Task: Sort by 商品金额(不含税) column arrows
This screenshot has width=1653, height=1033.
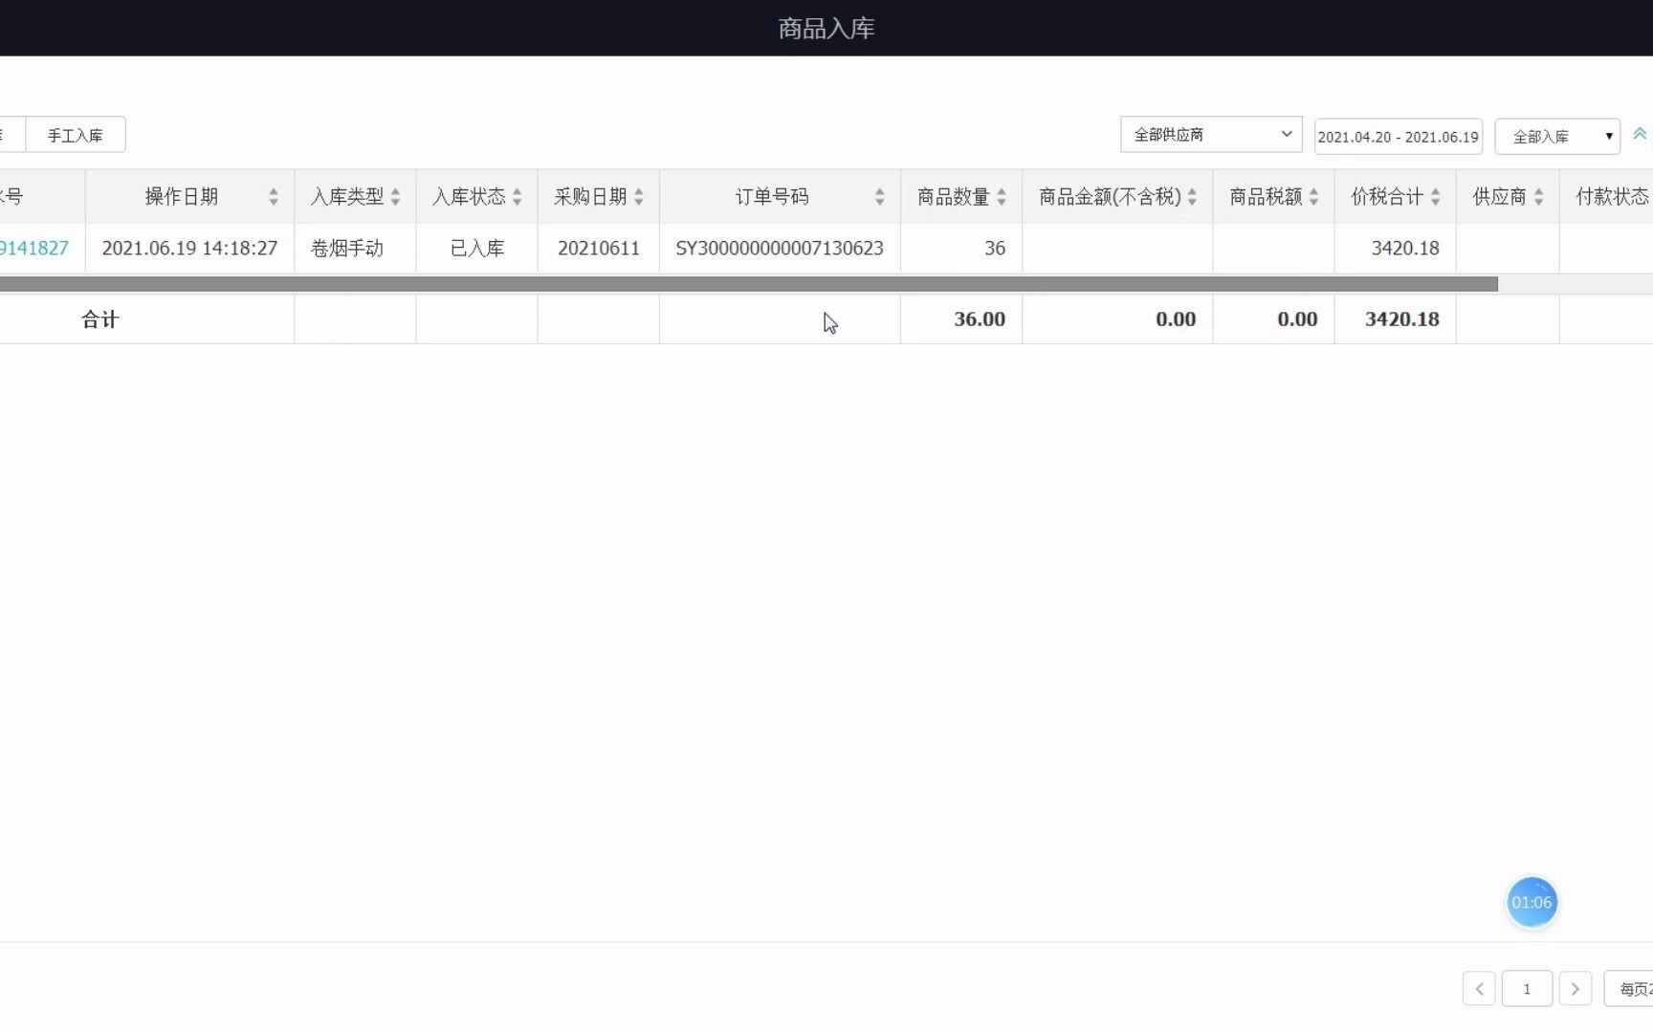Action: [1191, 197]
